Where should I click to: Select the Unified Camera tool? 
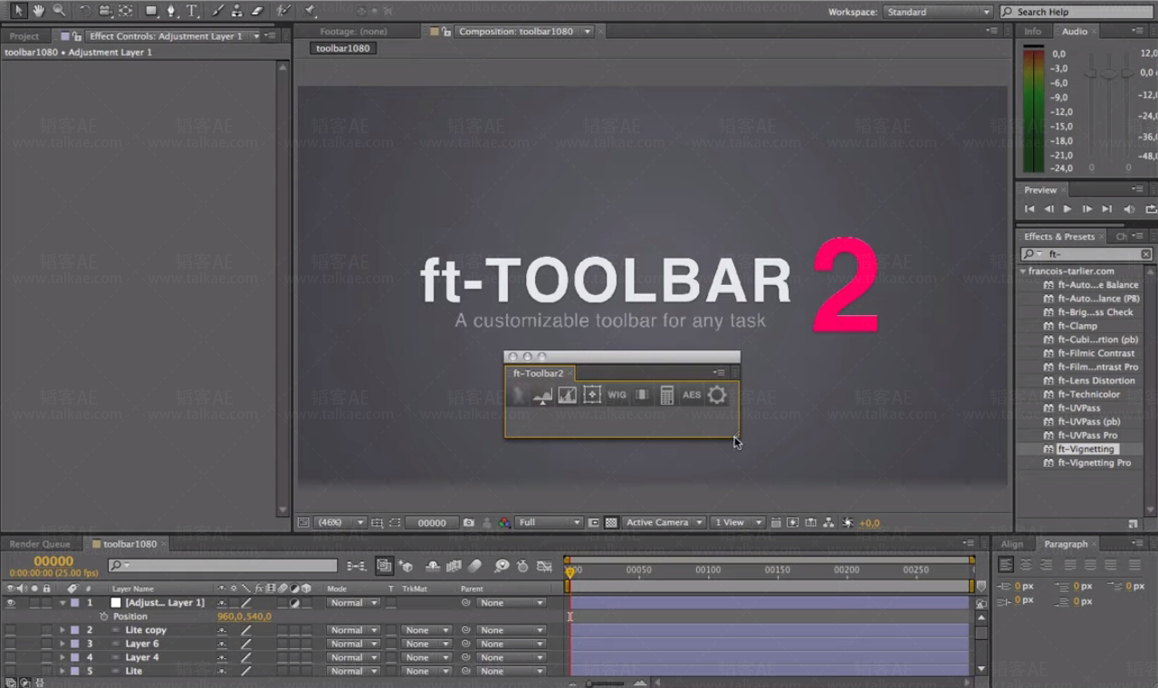click(x=105, y=11)
